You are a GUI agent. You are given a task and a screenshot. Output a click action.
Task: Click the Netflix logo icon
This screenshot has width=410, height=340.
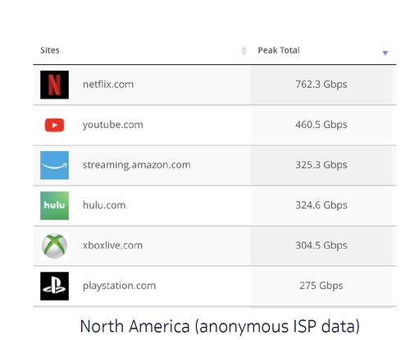coord(54,85)
